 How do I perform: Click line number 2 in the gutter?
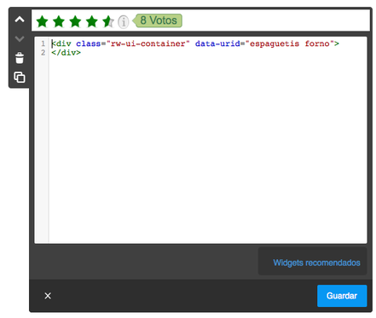pos(43,53)
